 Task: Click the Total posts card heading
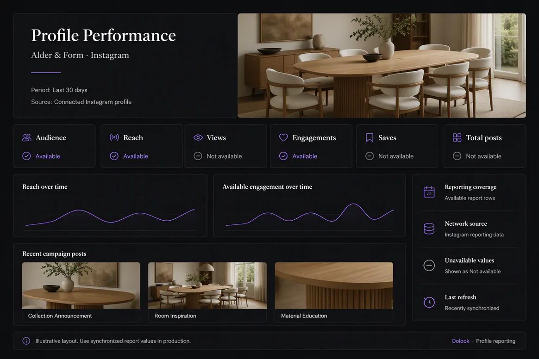click(483, 138)
